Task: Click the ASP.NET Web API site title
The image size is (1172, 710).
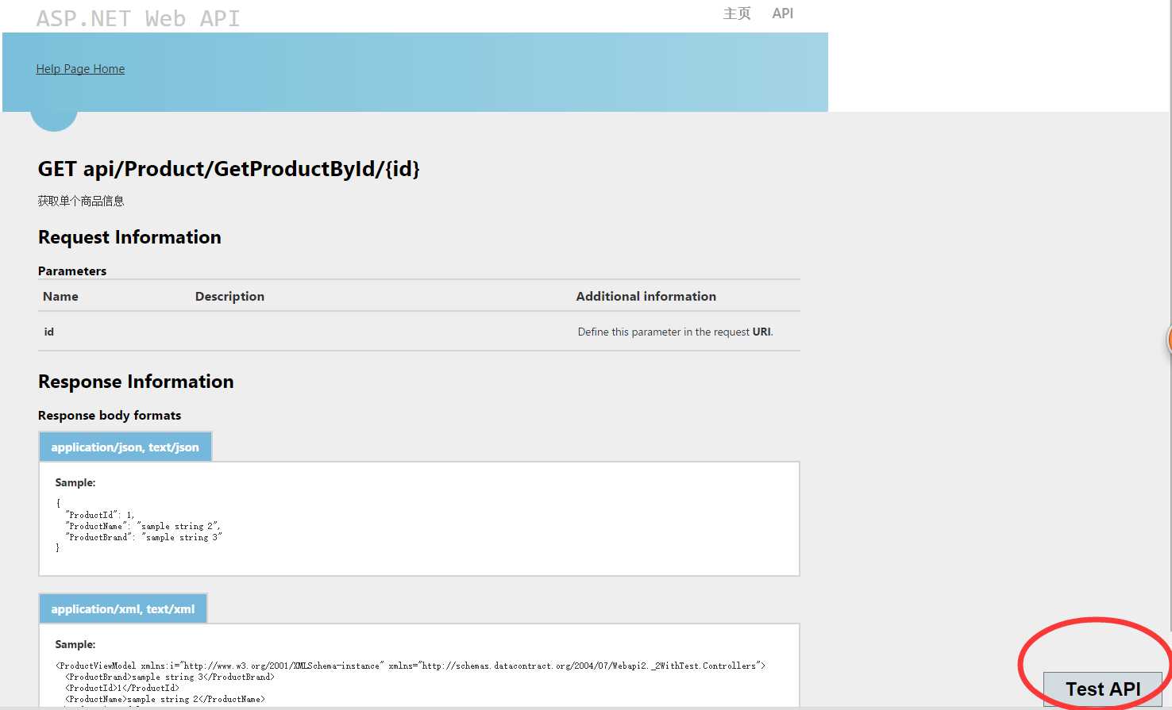Action: (x=138, y=18)
